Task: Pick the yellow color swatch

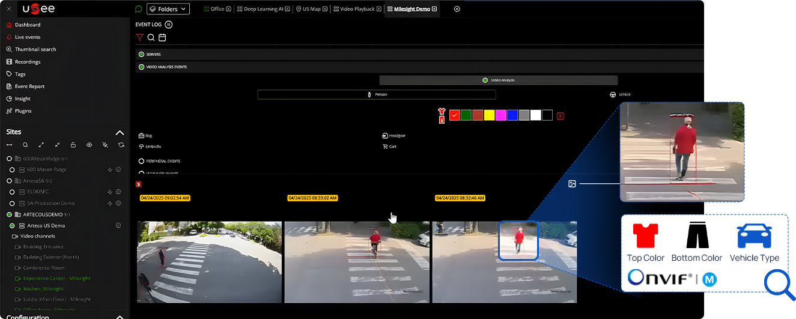Action: [x=489, y=115]
